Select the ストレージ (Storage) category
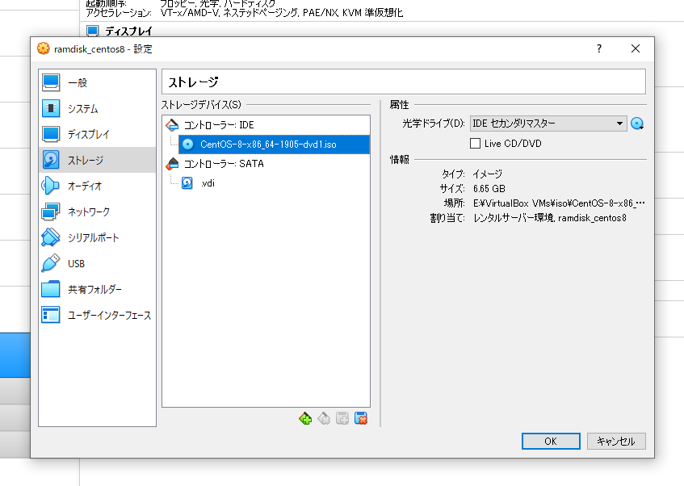684x486 pixels. [97, 160]
